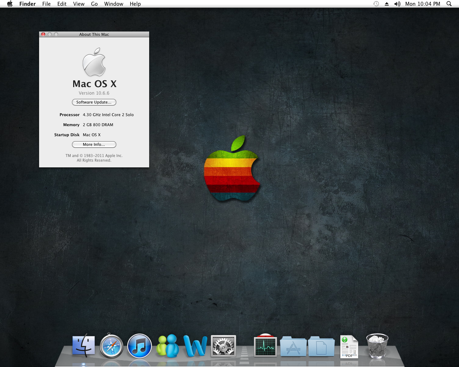Image resolution: width=459 pixels, height=367 pixels.
Task: Open the Documents folder stack
Action: [321, 346]
